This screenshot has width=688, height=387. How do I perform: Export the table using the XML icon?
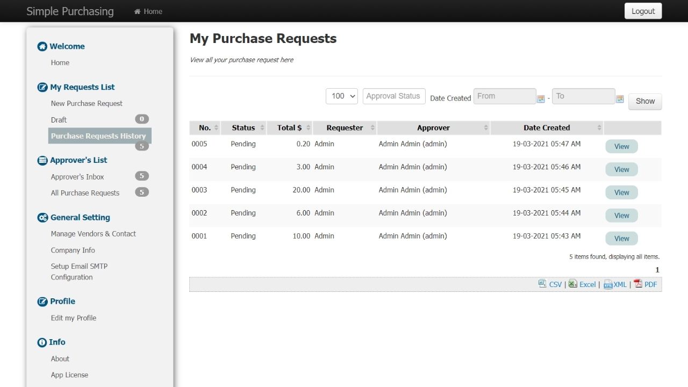tap(608, 284)
